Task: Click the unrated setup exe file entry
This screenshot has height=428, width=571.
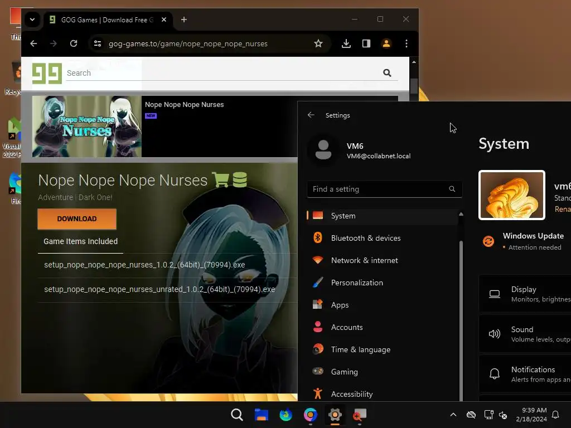Action: click(x=159, y=289)
